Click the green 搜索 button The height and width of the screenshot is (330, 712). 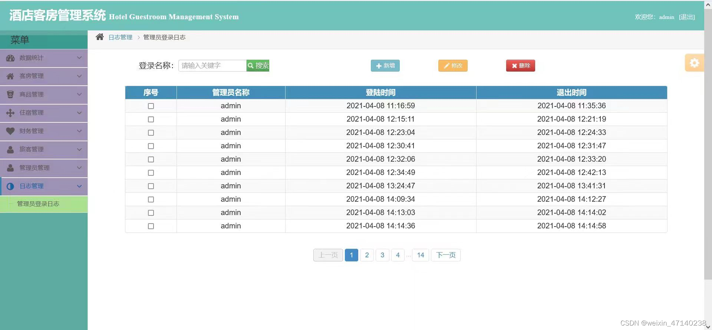258,66
